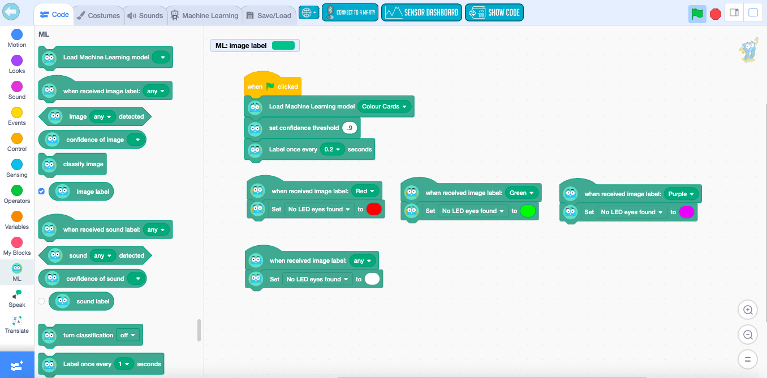The image size is (767, 378).
Task: Open 'No LED eyes found' dropdown under Purple
Action: [x=632, y=212]
